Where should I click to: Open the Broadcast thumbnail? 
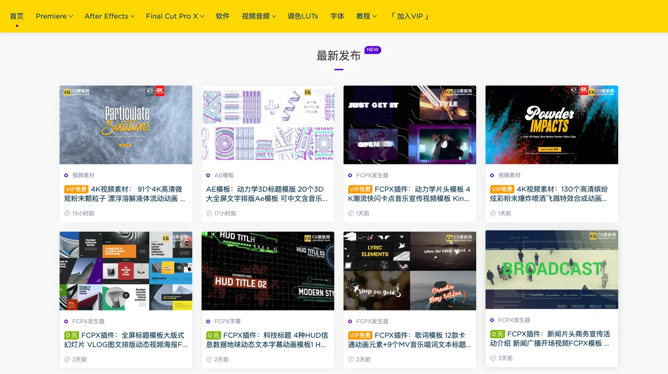(x=552, y=270)
